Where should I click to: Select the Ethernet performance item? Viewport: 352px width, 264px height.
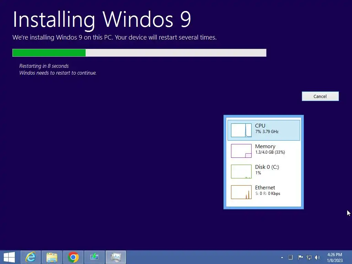pyautogui.click(x=264, y=192)
